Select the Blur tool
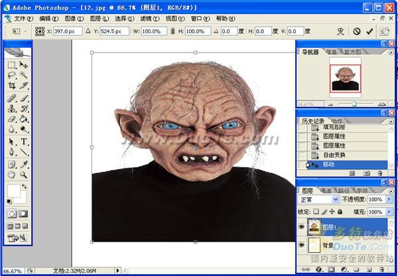 11,129
